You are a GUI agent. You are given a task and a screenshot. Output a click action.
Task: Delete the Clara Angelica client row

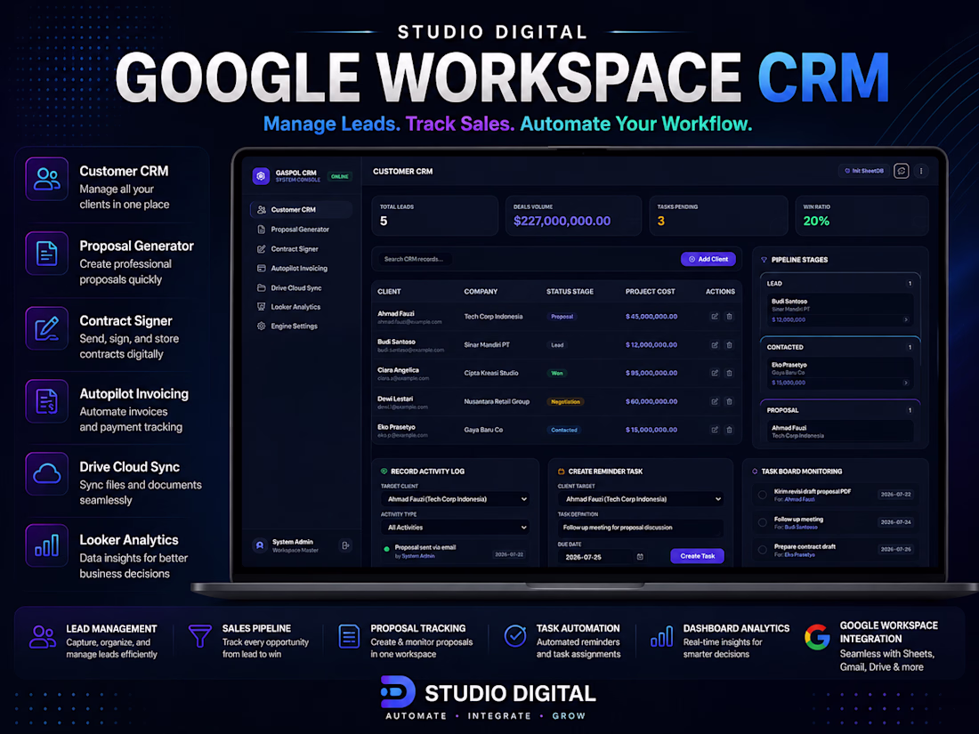click(x=729, y=373)
